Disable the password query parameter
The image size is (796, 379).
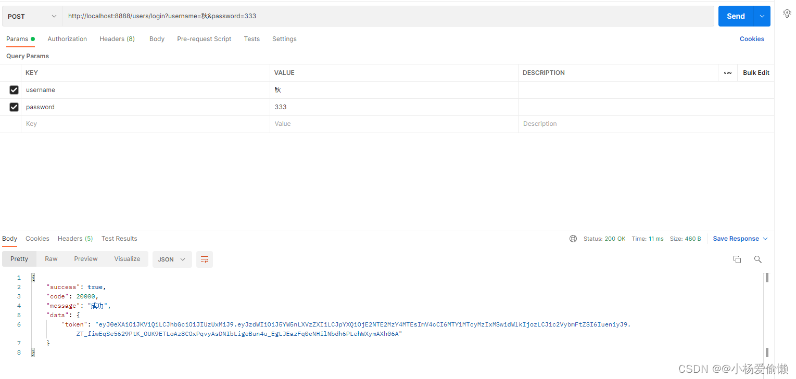pos(14,107)
